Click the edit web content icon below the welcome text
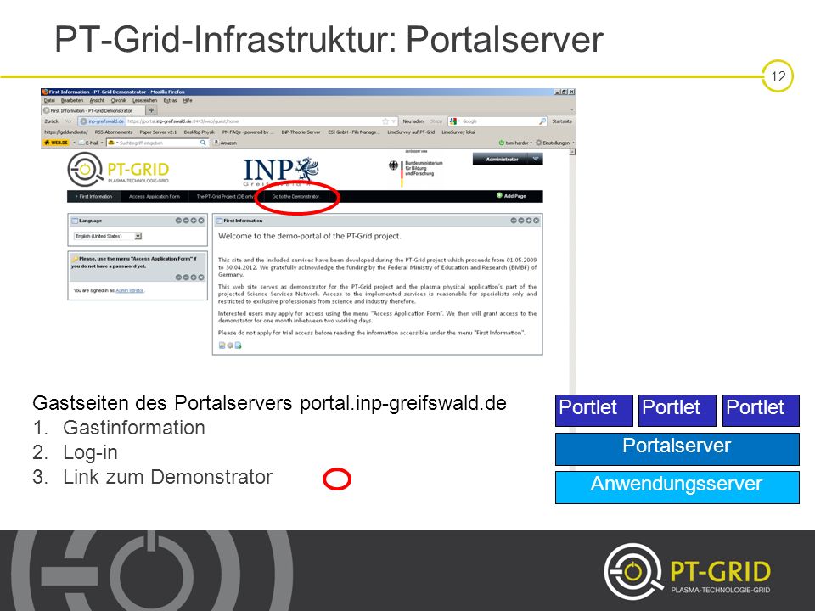The image size is (815, 611). pos(222,345)
